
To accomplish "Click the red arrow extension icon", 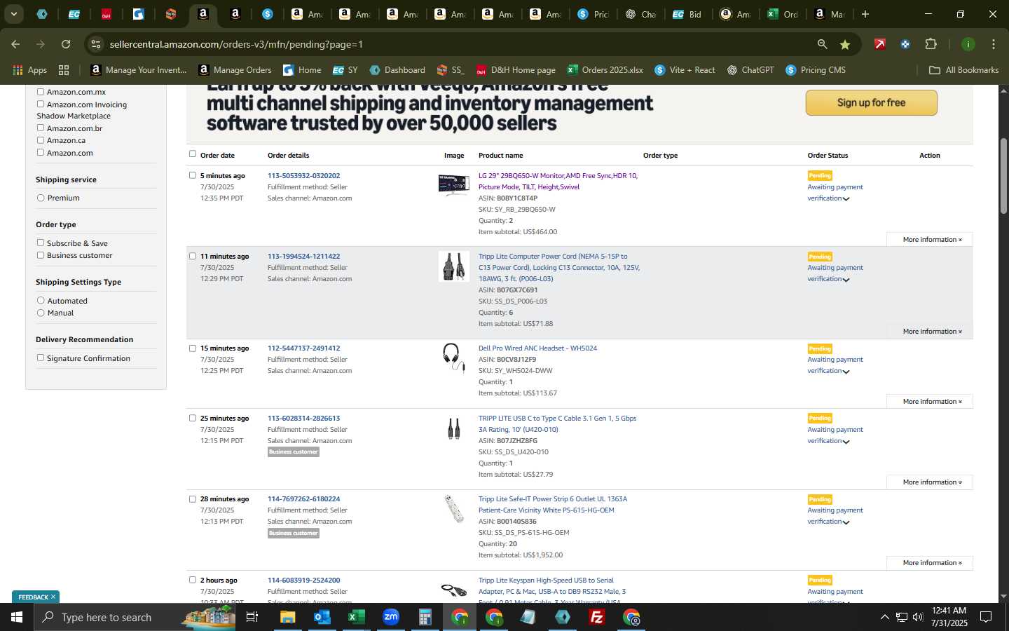I will click(880, 44).
